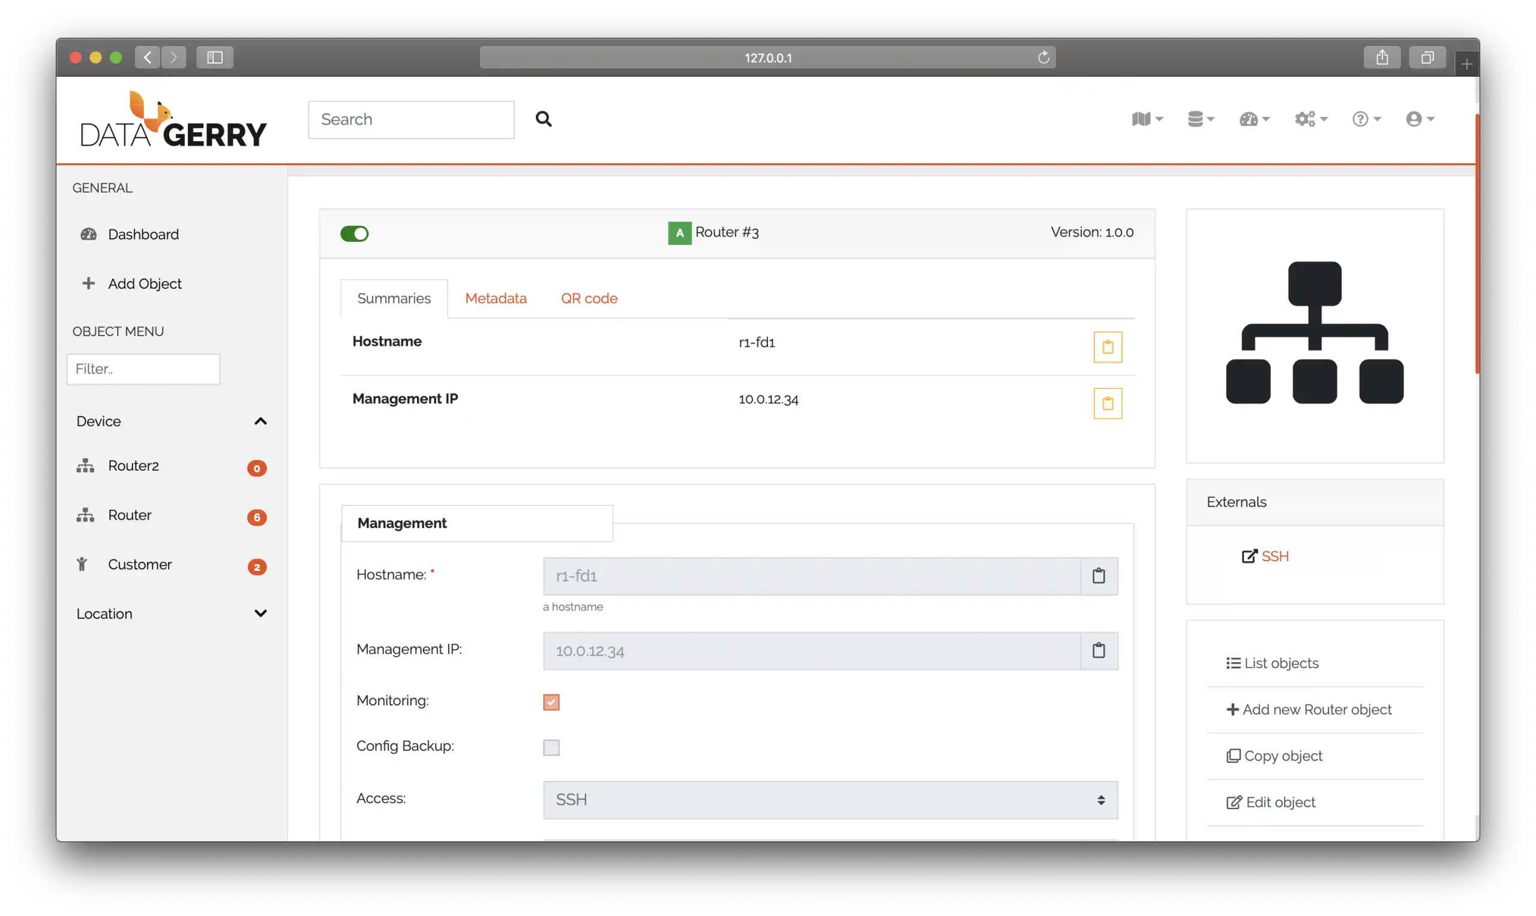Screen dimensions: 1536x916
Task: Disable the Monitoring checkbox
Action: [x=551, y=702]
